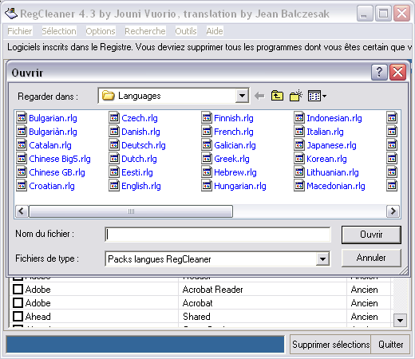Click the Italian.rlg file name
415x359 pixels.
tap(325, 132)
